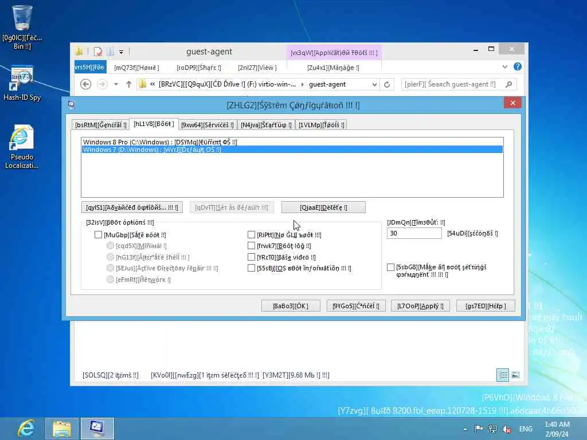Select the Windows 7 boot entry
The width and height of the screenshot is (587, 440).
tap(292, 150)
